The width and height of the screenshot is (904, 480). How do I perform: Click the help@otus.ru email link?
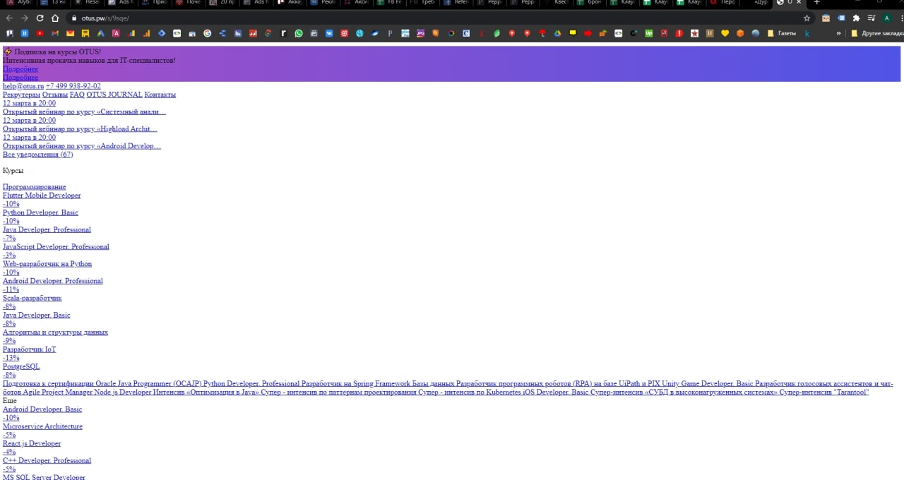click(23, 86)
